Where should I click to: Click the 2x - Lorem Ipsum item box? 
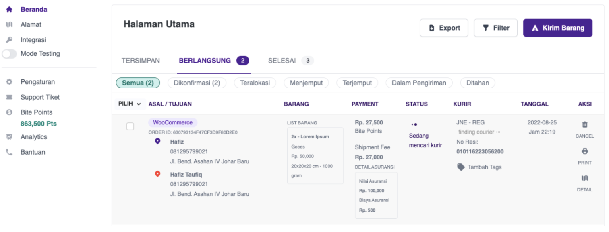(x=315, y=156)
